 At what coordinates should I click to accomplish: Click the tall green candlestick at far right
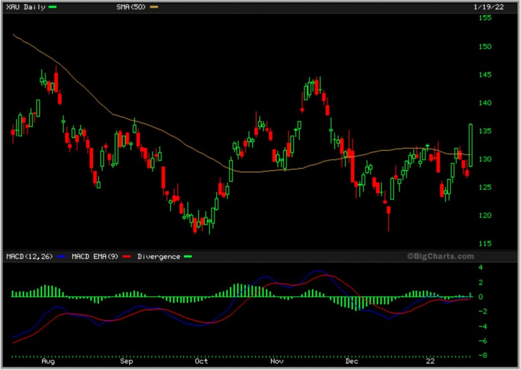pyautogui.click(x=471, y=145)
